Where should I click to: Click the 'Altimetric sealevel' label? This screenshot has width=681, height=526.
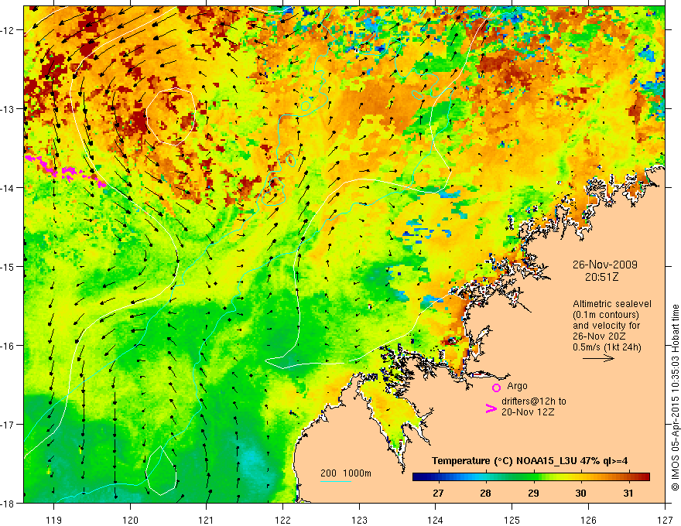coord(612,304)
